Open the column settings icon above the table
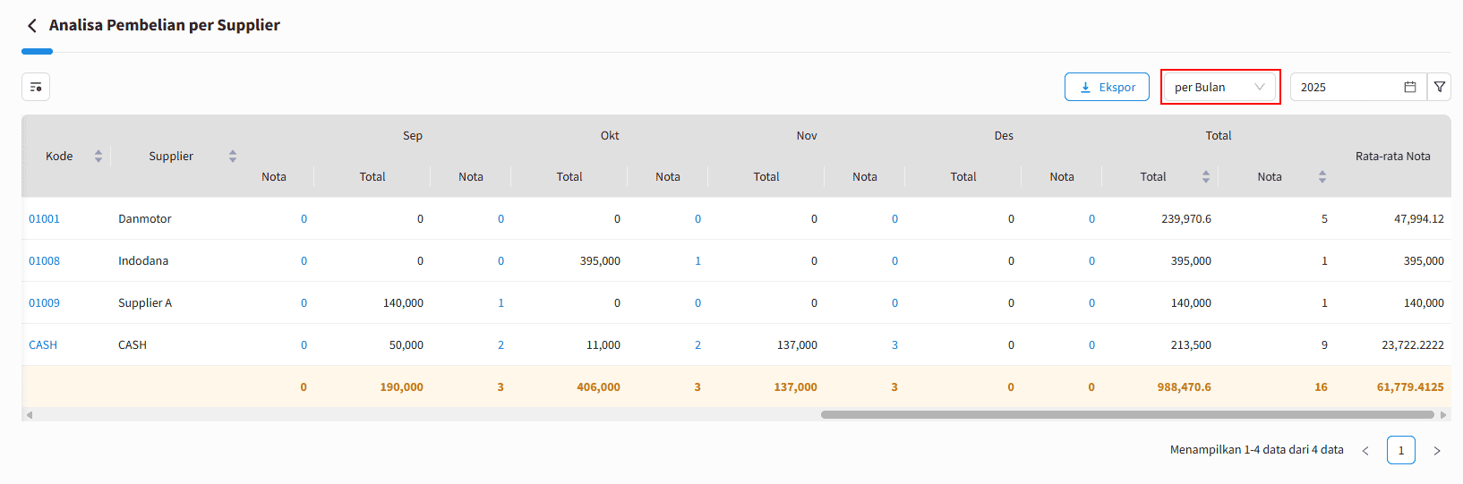This screenshot has height=484, width=1463. [x=36, y=87]
